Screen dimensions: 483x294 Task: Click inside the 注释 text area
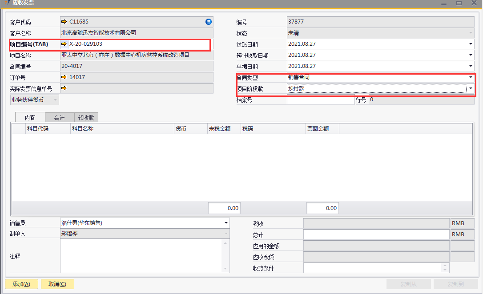140,256
